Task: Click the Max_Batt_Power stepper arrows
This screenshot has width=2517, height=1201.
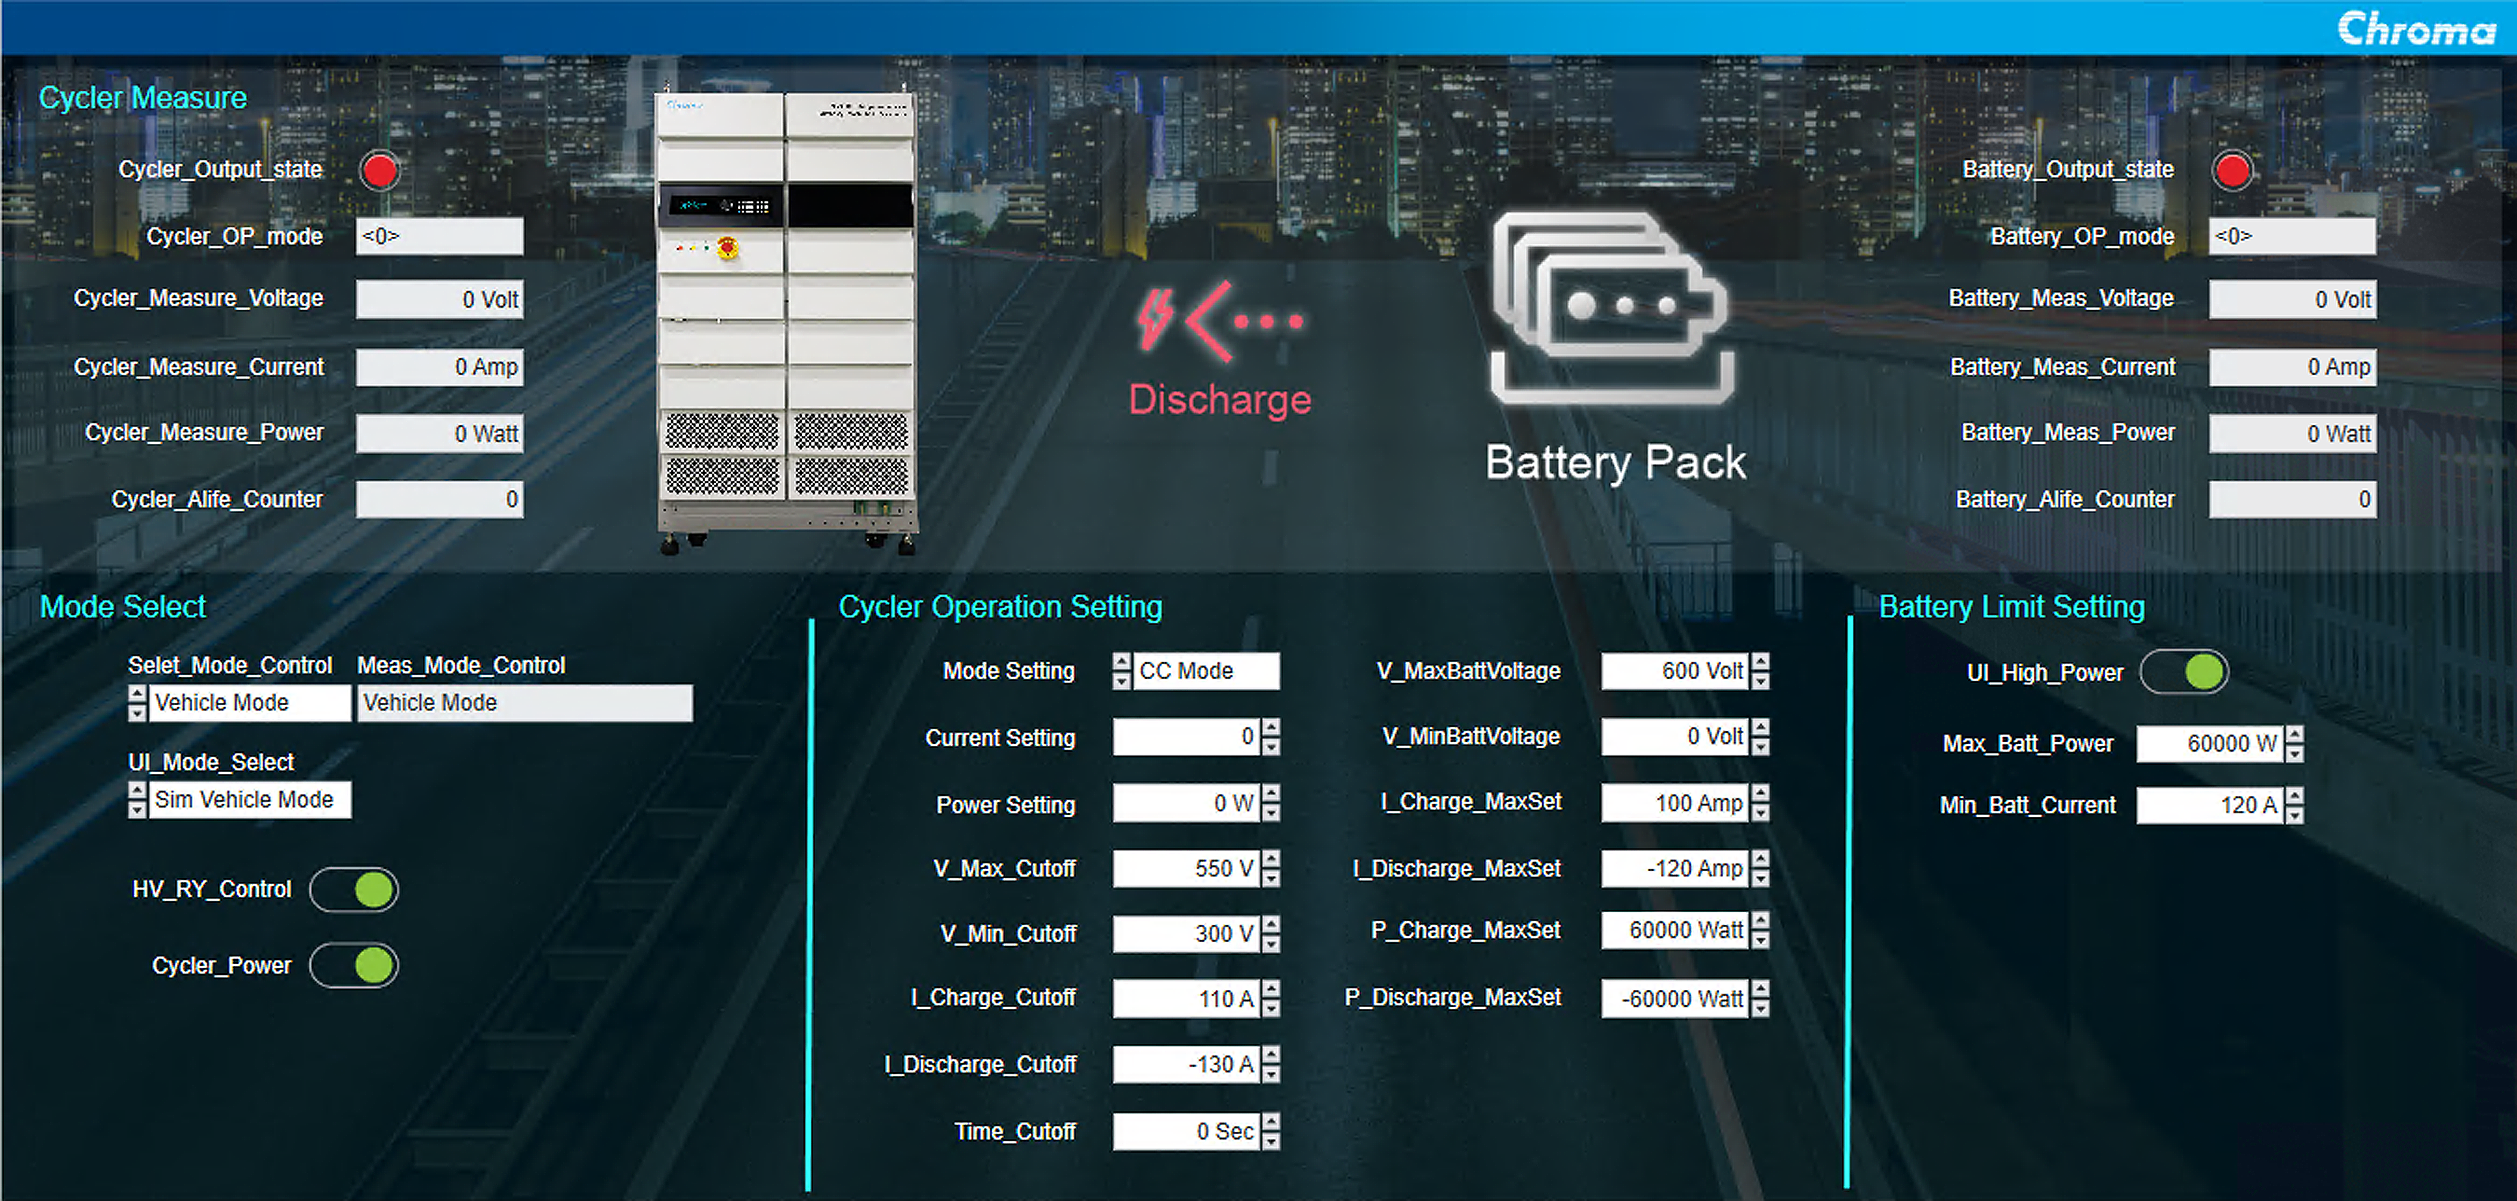Action: click(2294, 743)
